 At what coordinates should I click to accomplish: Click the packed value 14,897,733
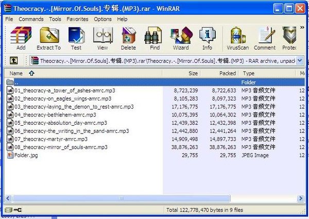pyautogui.click(x=222, y=139)
